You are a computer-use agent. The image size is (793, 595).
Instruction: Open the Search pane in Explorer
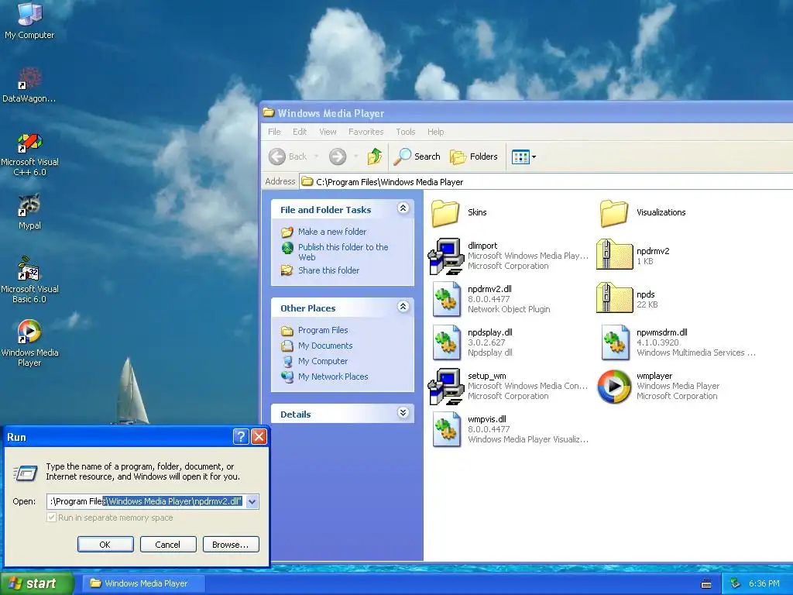(x=417, y=156)
